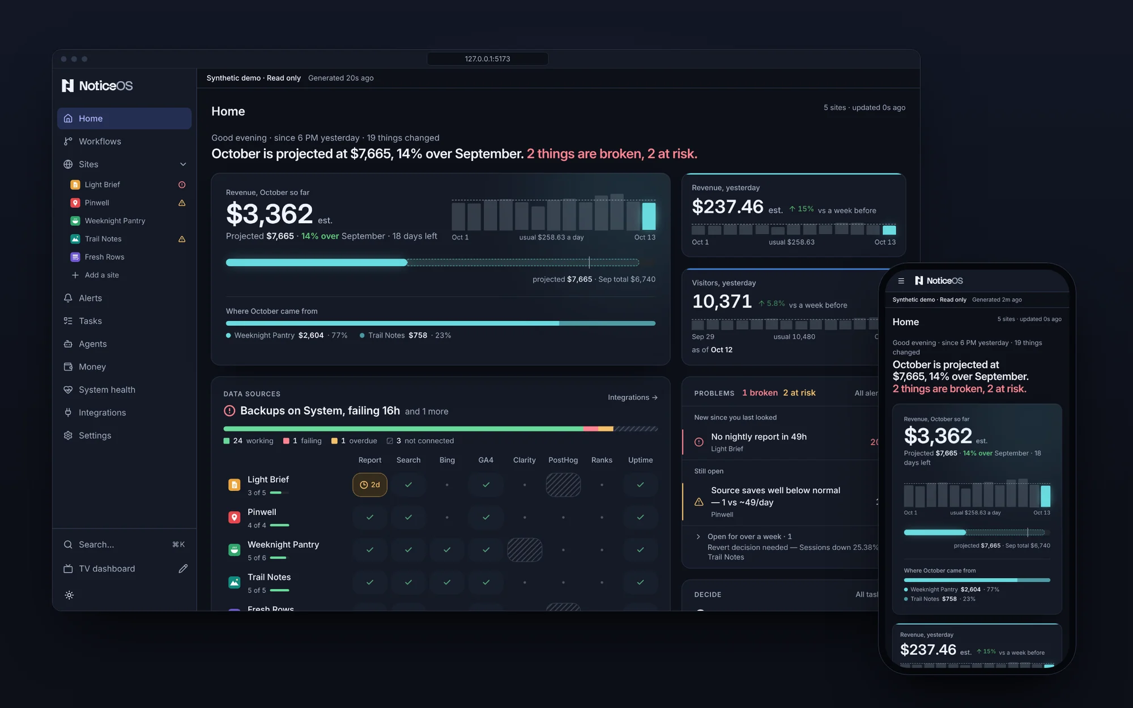Click the Settings gear icon
The width and height of the screenshot is (1133, 708).
(x=68, y=436)
